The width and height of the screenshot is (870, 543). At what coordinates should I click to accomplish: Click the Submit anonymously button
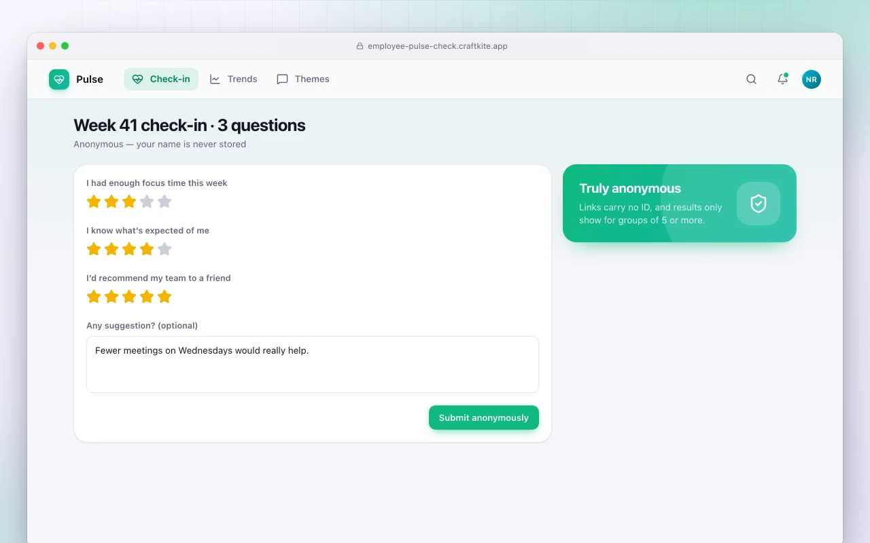click(x=484, y=417)
